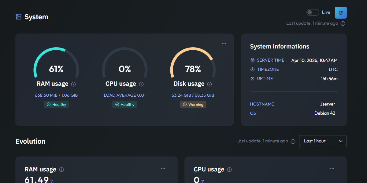Open the three-dot menu on gauges card
This screenshot has height=183, width=367.
click(x=224, y=44)
